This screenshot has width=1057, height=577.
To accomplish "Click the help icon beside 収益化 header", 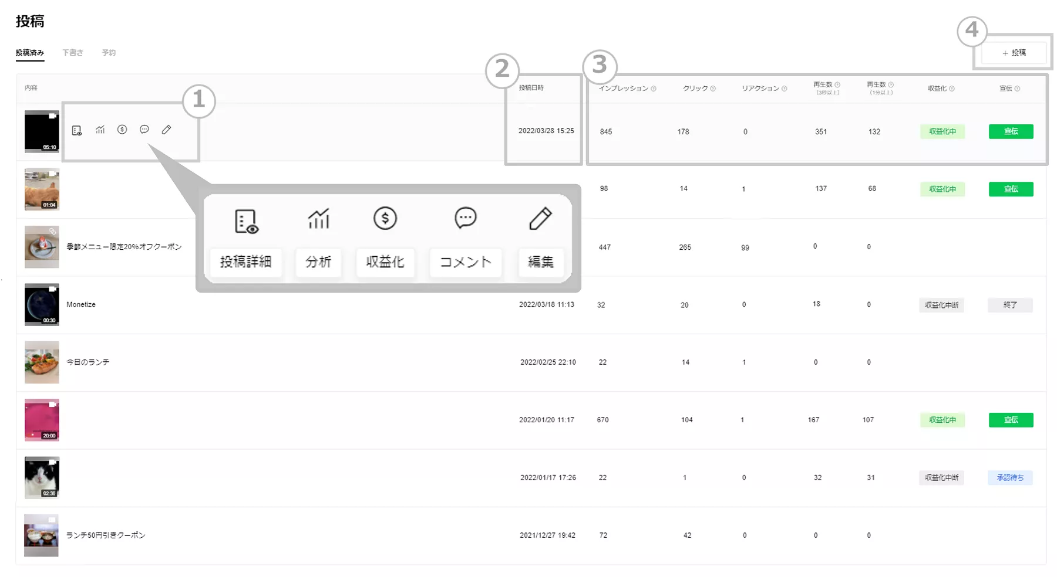I will pyautogui.click(x=952, y=89).
